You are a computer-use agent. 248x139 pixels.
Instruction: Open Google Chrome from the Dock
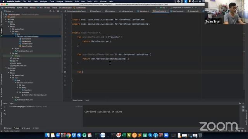click(69, 135)
